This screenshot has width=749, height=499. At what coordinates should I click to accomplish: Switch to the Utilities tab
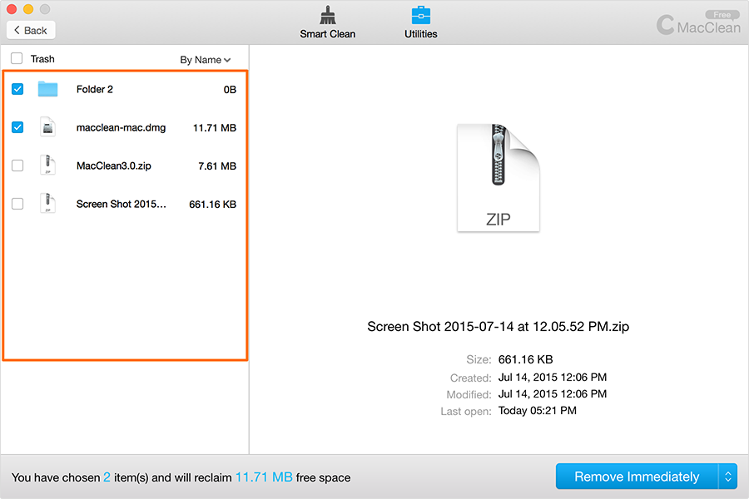[x=421, y=34]
